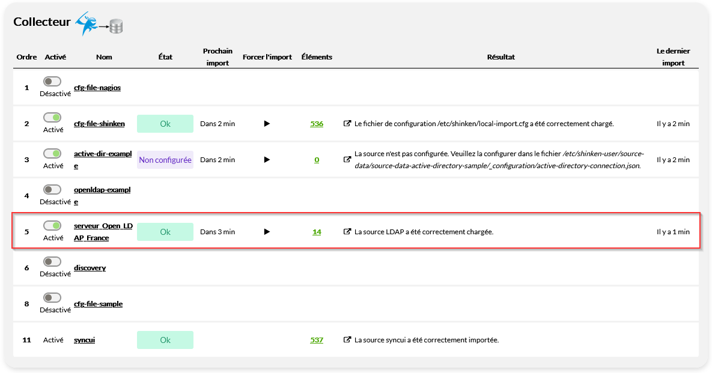The image size is (712, 373).
Task: Enable the cfg-file-nagios source toggle
Action: (52, 82)
